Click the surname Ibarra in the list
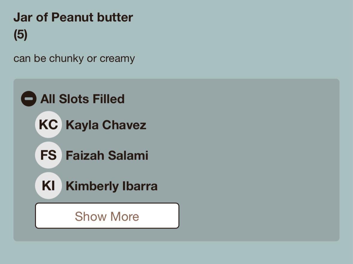Screen dimensions: 353x264 [140, 186]
